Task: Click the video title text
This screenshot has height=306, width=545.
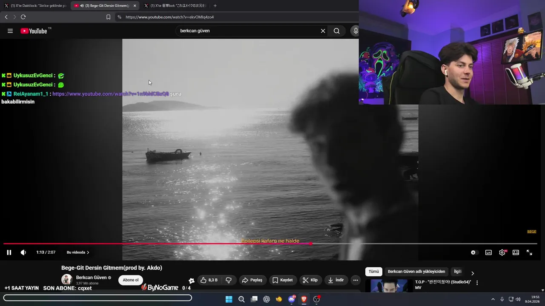Action: [112, 268]
